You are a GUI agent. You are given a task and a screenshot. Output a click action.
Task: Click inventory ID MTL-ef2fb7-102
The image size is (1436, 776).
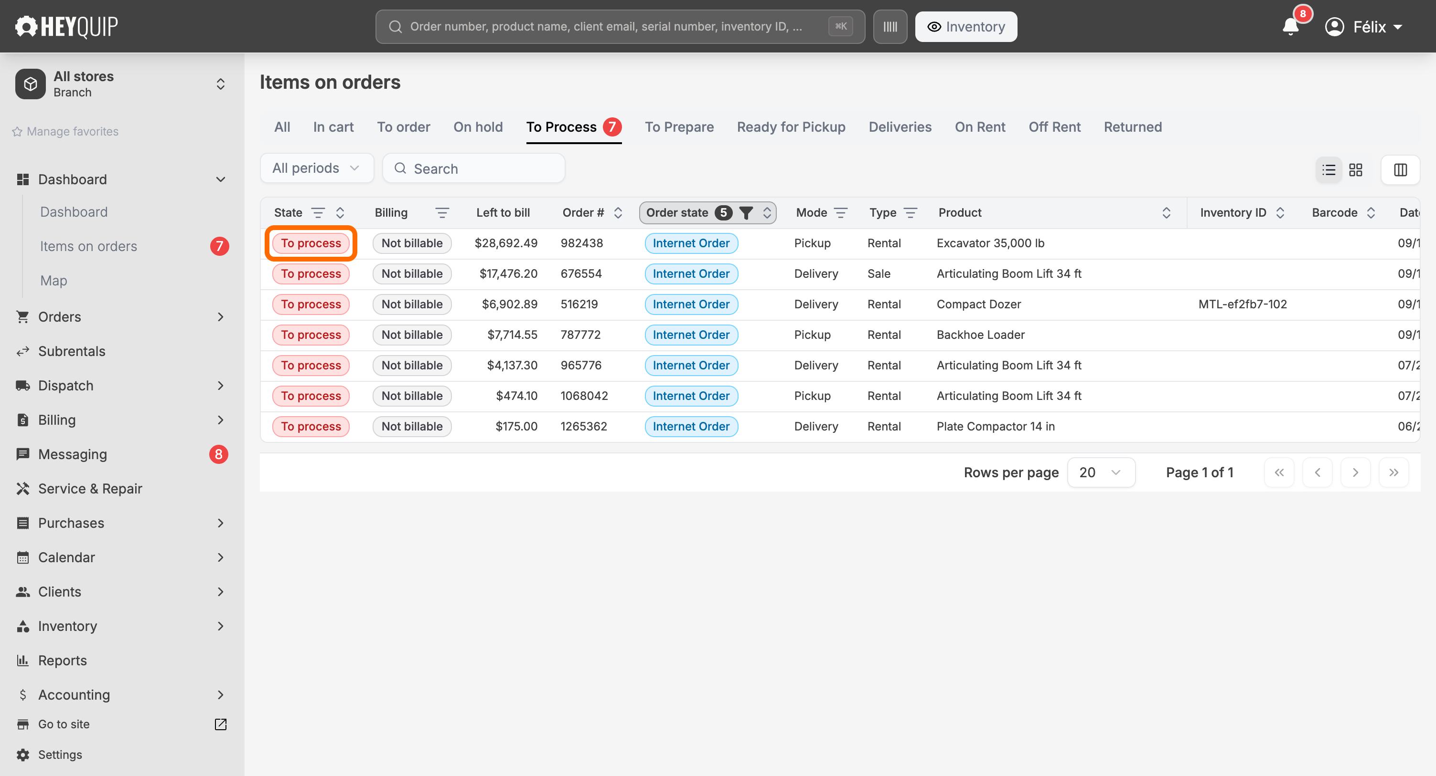[1243, 304]
